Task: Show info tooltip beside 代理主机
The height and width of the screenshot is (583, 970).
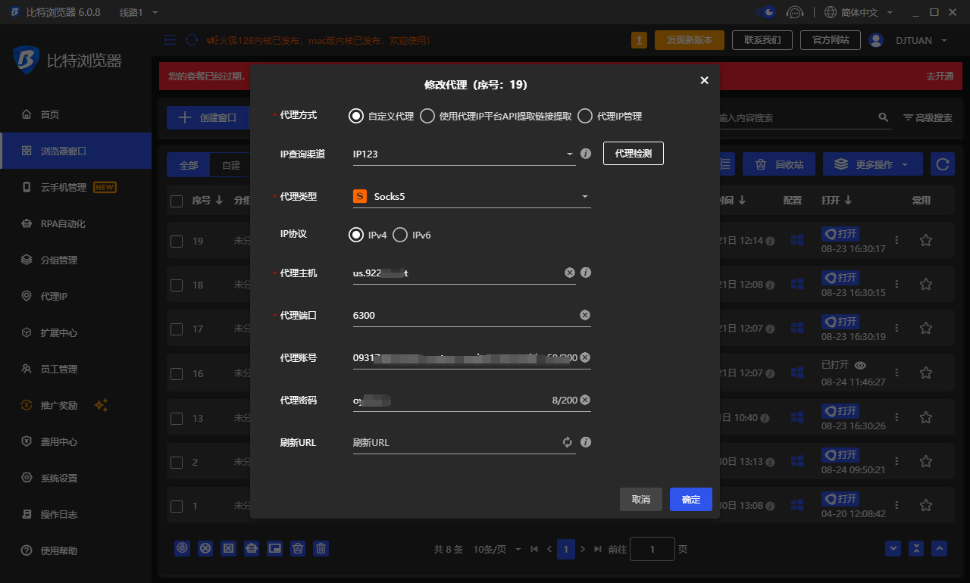Action: pyautogui.click(x=585, y=273)
